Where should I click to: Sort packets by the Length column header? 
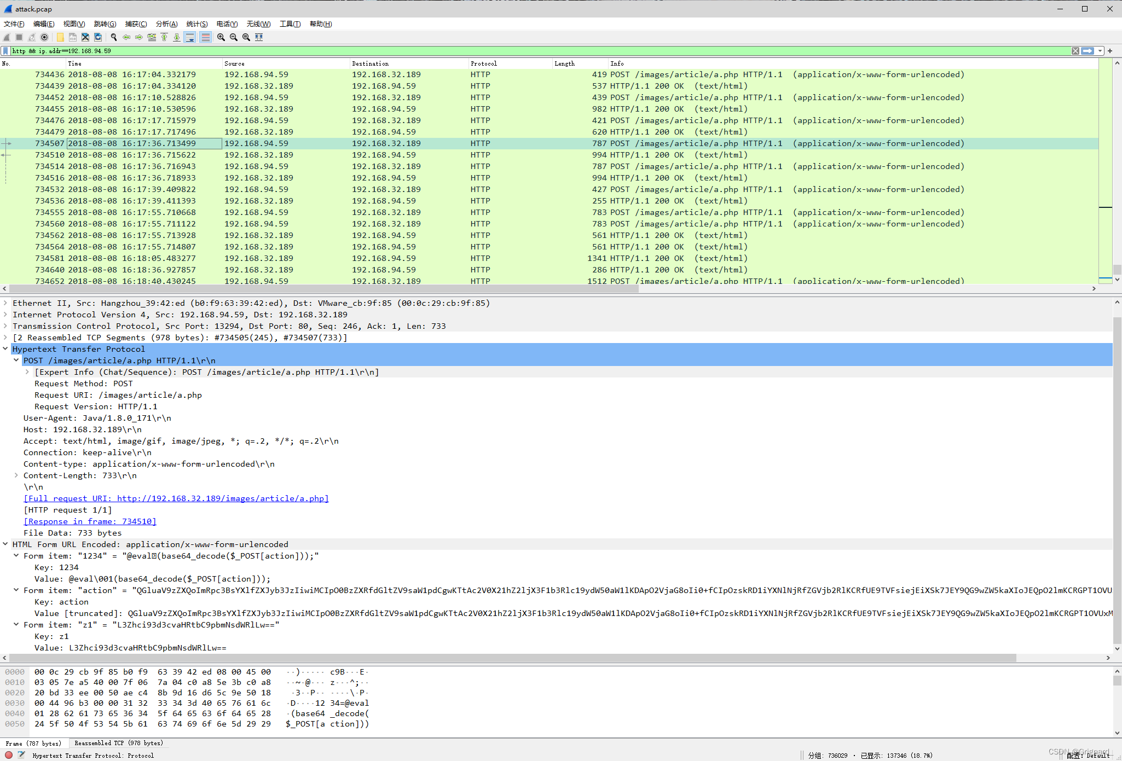click(x=580, y=63)
